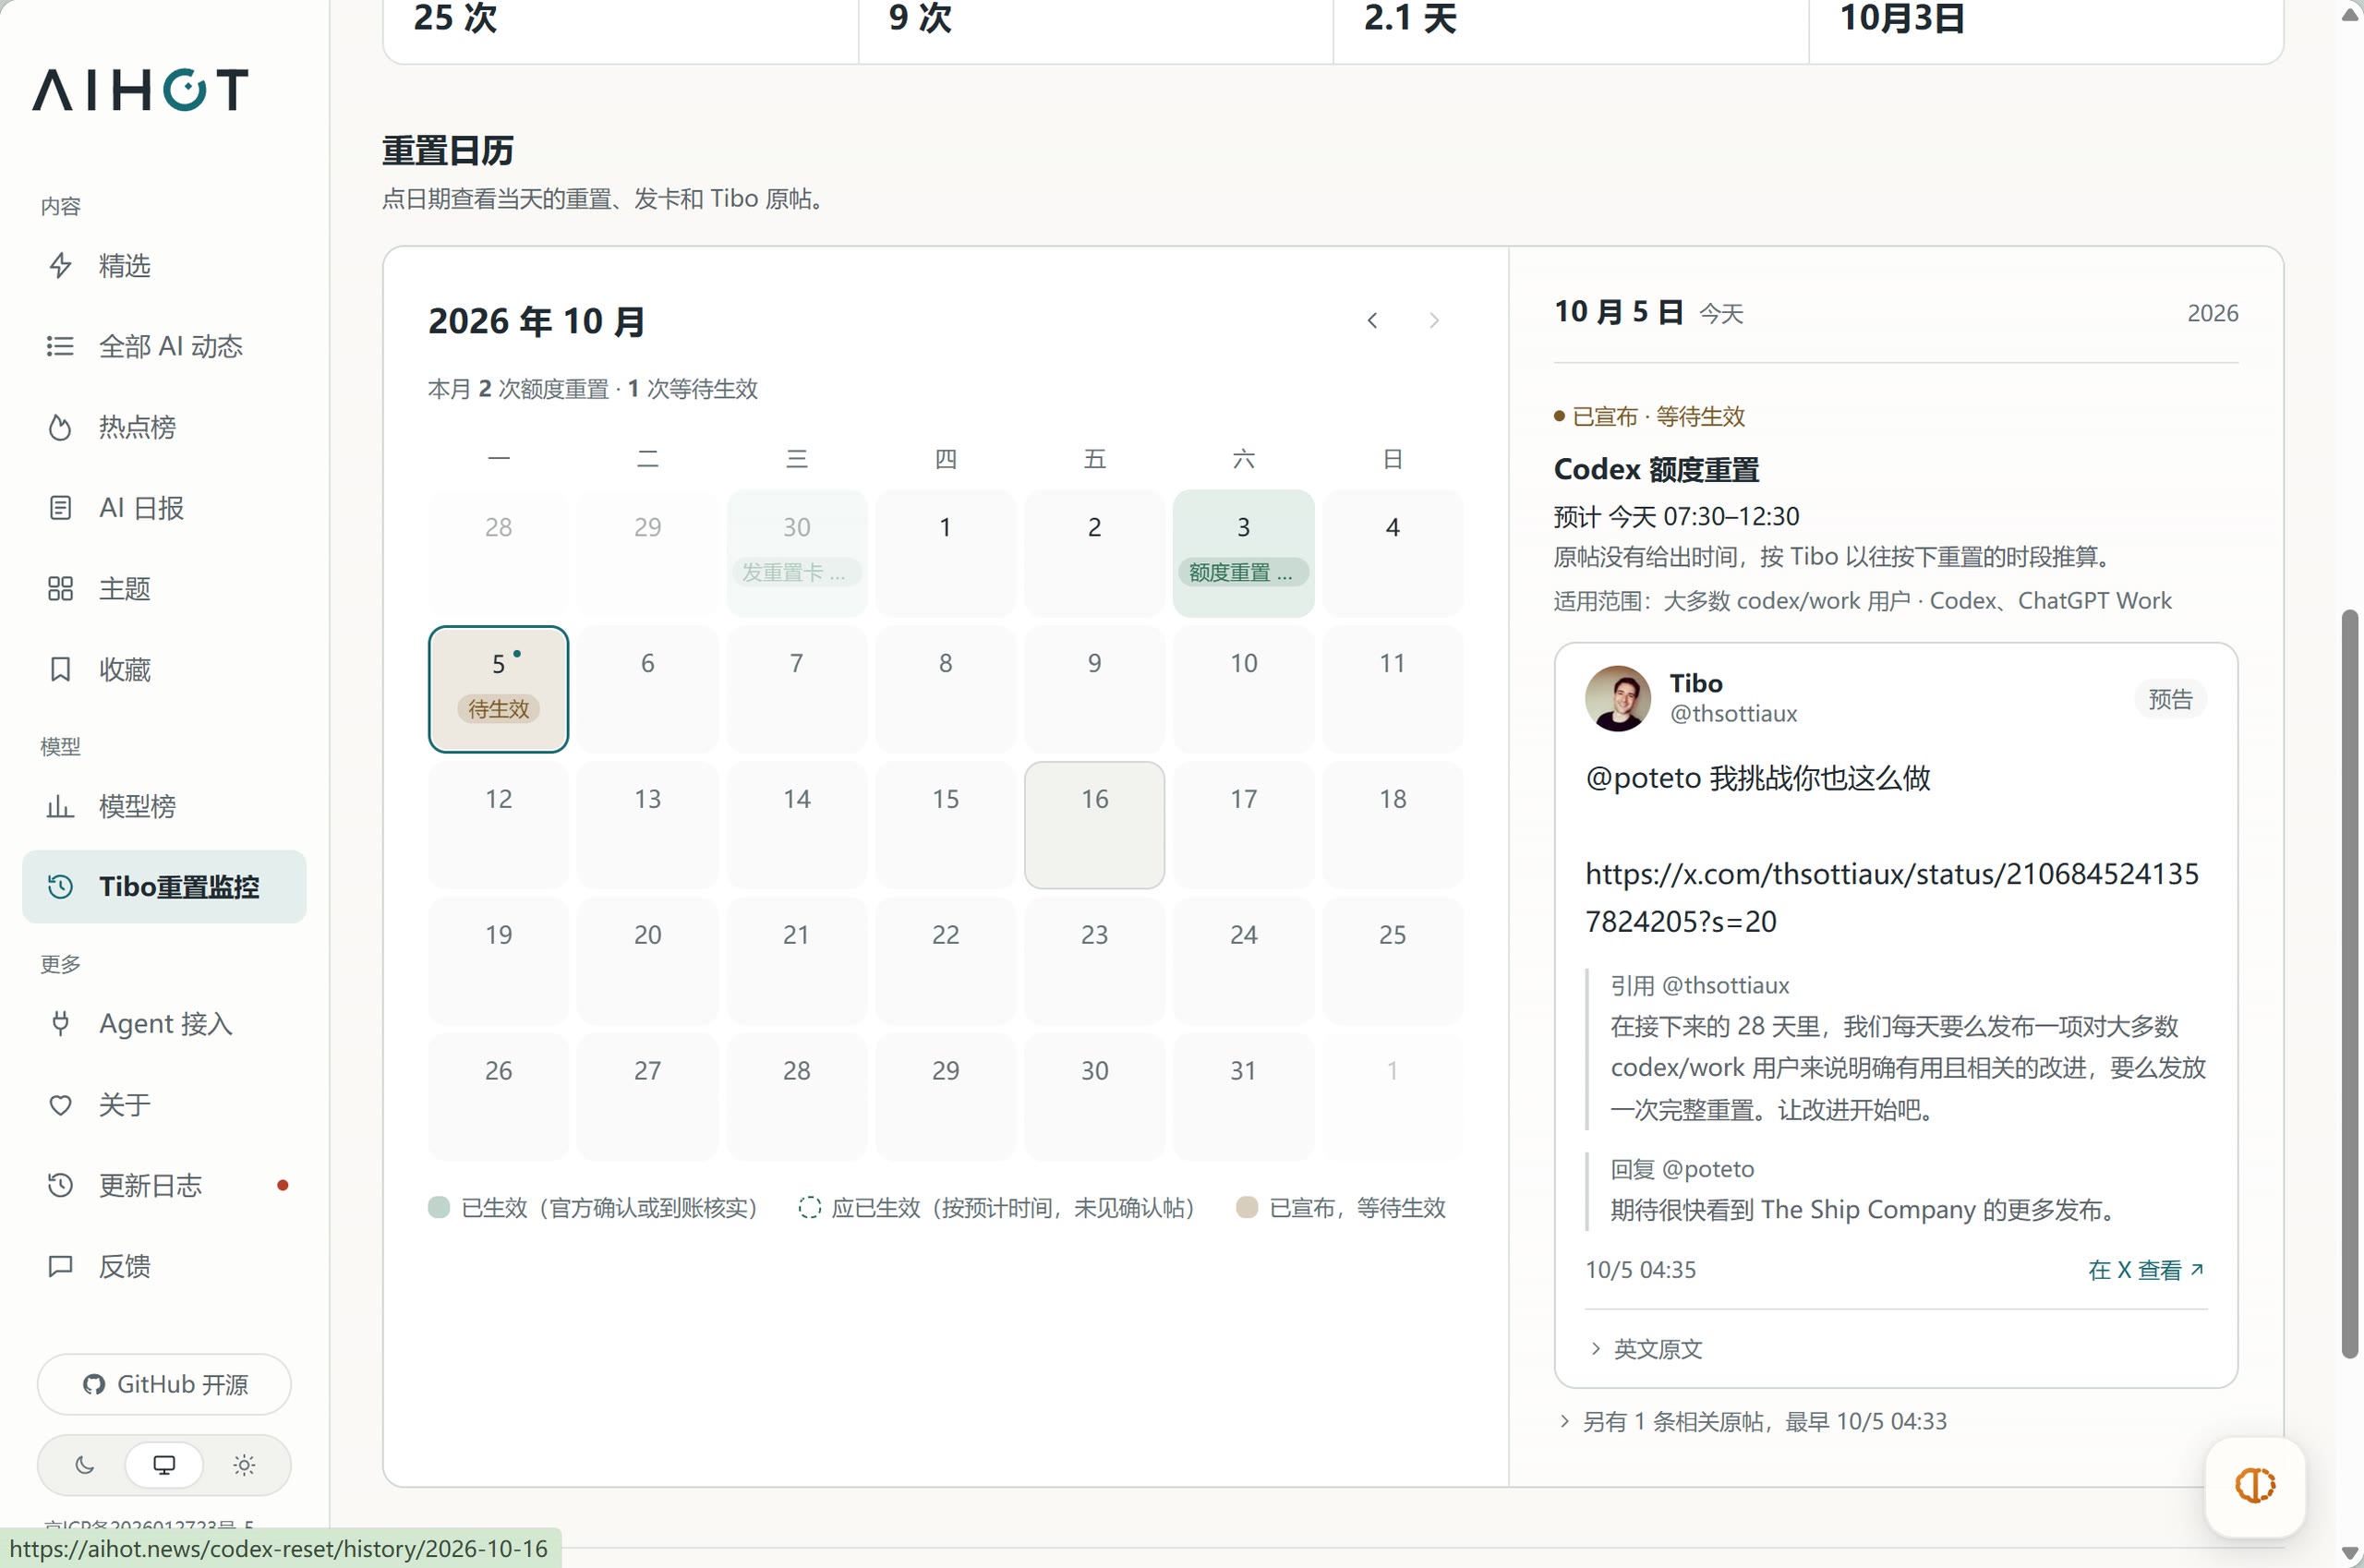Select October 3 额度重置 calendar cell
This screenshot has height=1568, width=2364.
click(x=1243, y=553)
